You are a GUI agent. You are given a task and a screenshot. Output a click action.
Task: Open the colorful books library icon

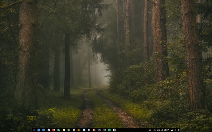tap(94, 130)
